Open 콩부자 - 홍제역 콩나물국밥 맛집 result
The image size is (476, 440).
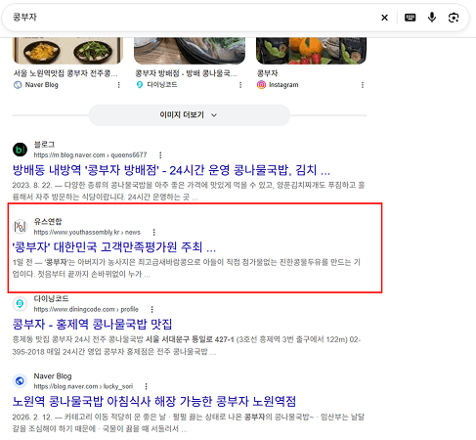[92, 324]
